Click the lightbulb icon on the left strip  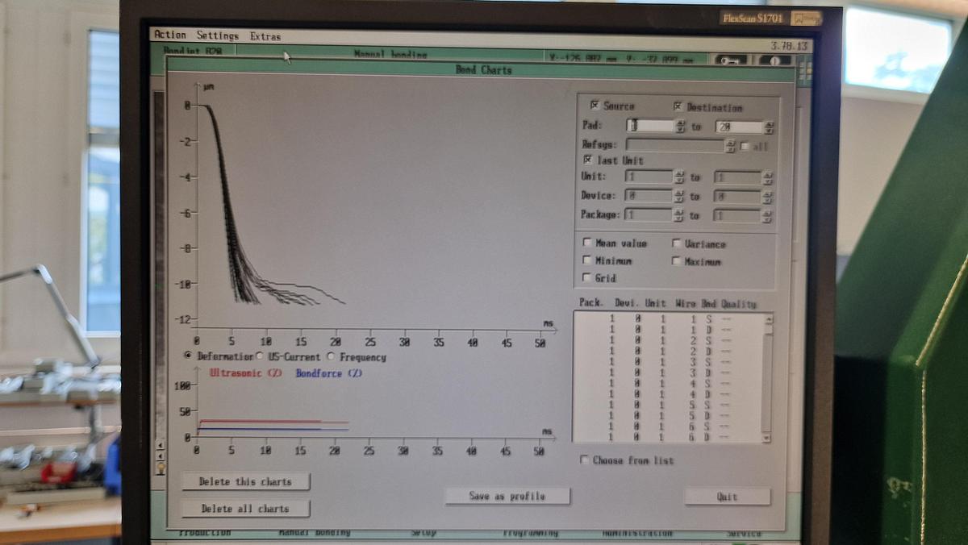coord(161,467)
